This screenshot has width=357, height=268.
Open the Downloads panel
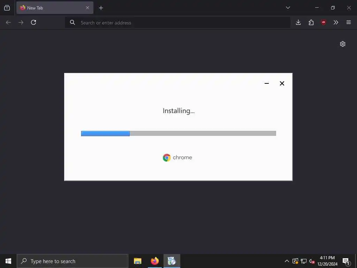pos(298,22)
